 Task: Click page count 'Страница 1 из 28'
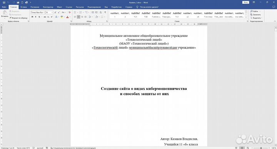coord(7,148)
